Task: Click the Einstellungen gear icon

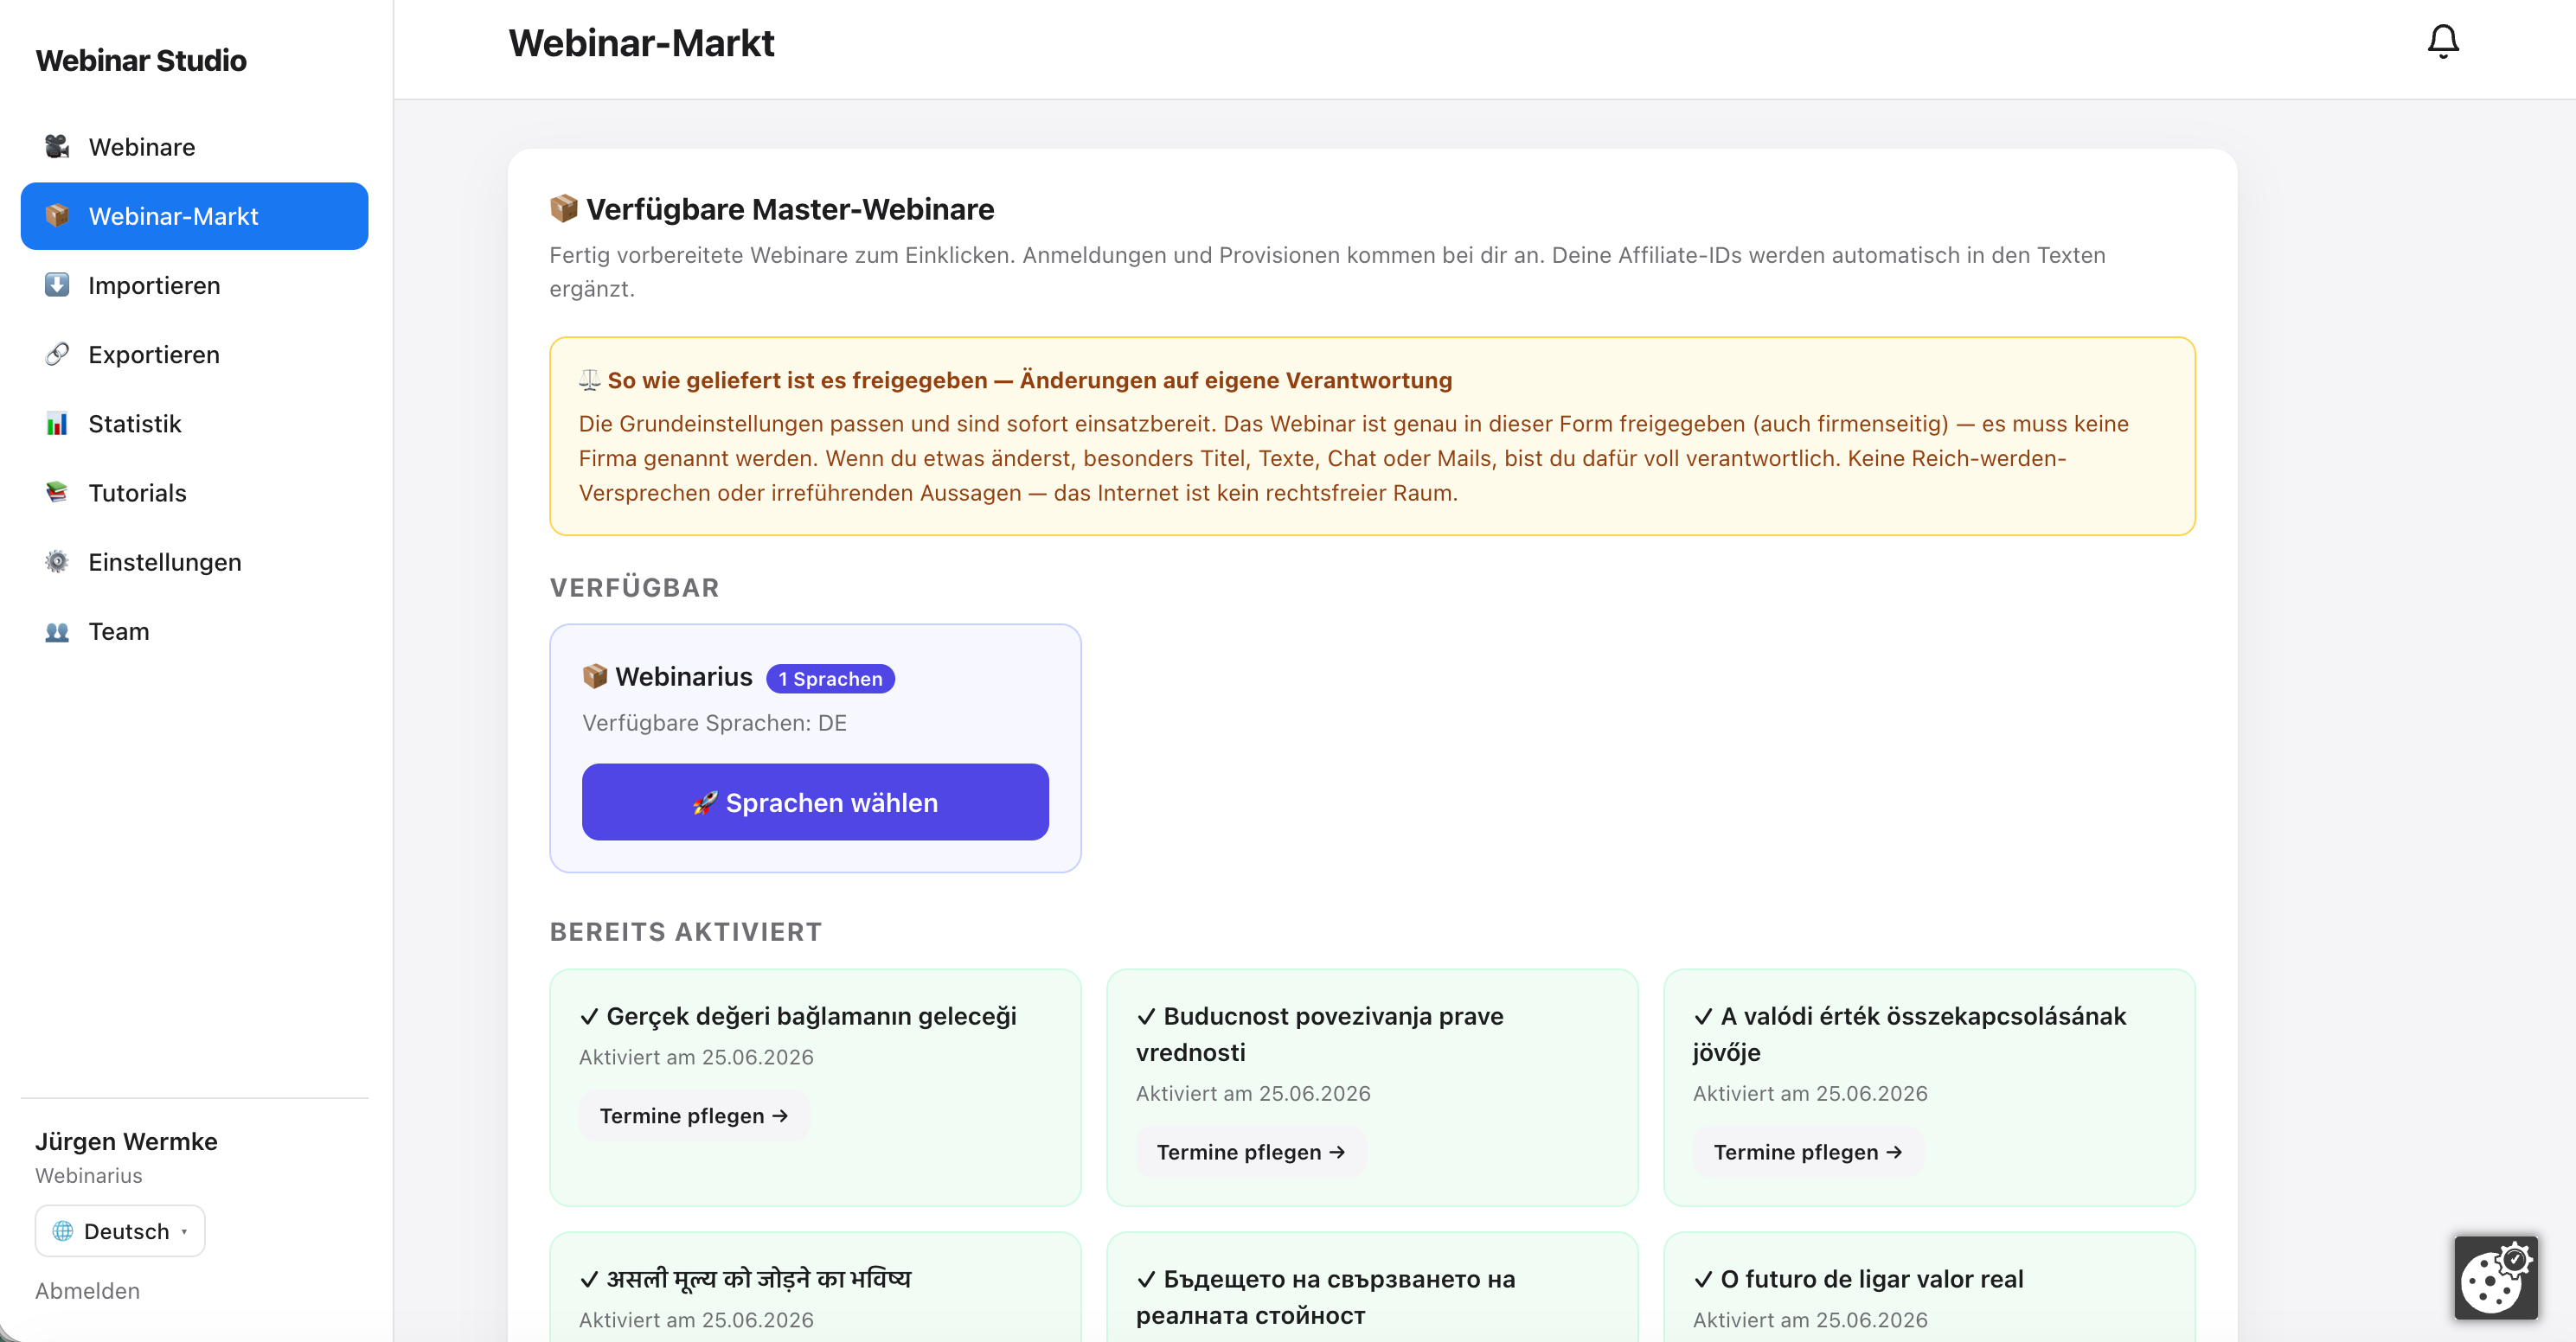Action: [x=57, y=561]
